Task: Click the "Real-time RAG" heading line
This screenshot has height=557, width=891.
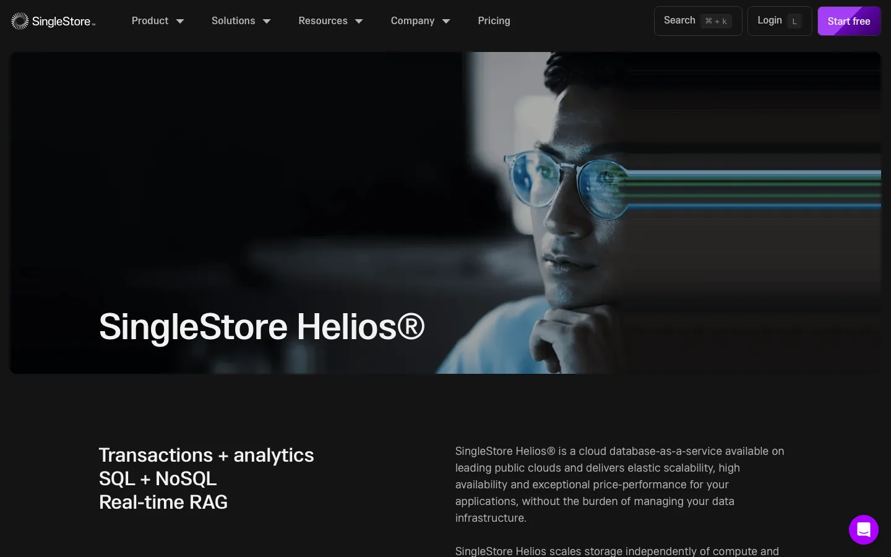Action: click(x=163, y=502)
